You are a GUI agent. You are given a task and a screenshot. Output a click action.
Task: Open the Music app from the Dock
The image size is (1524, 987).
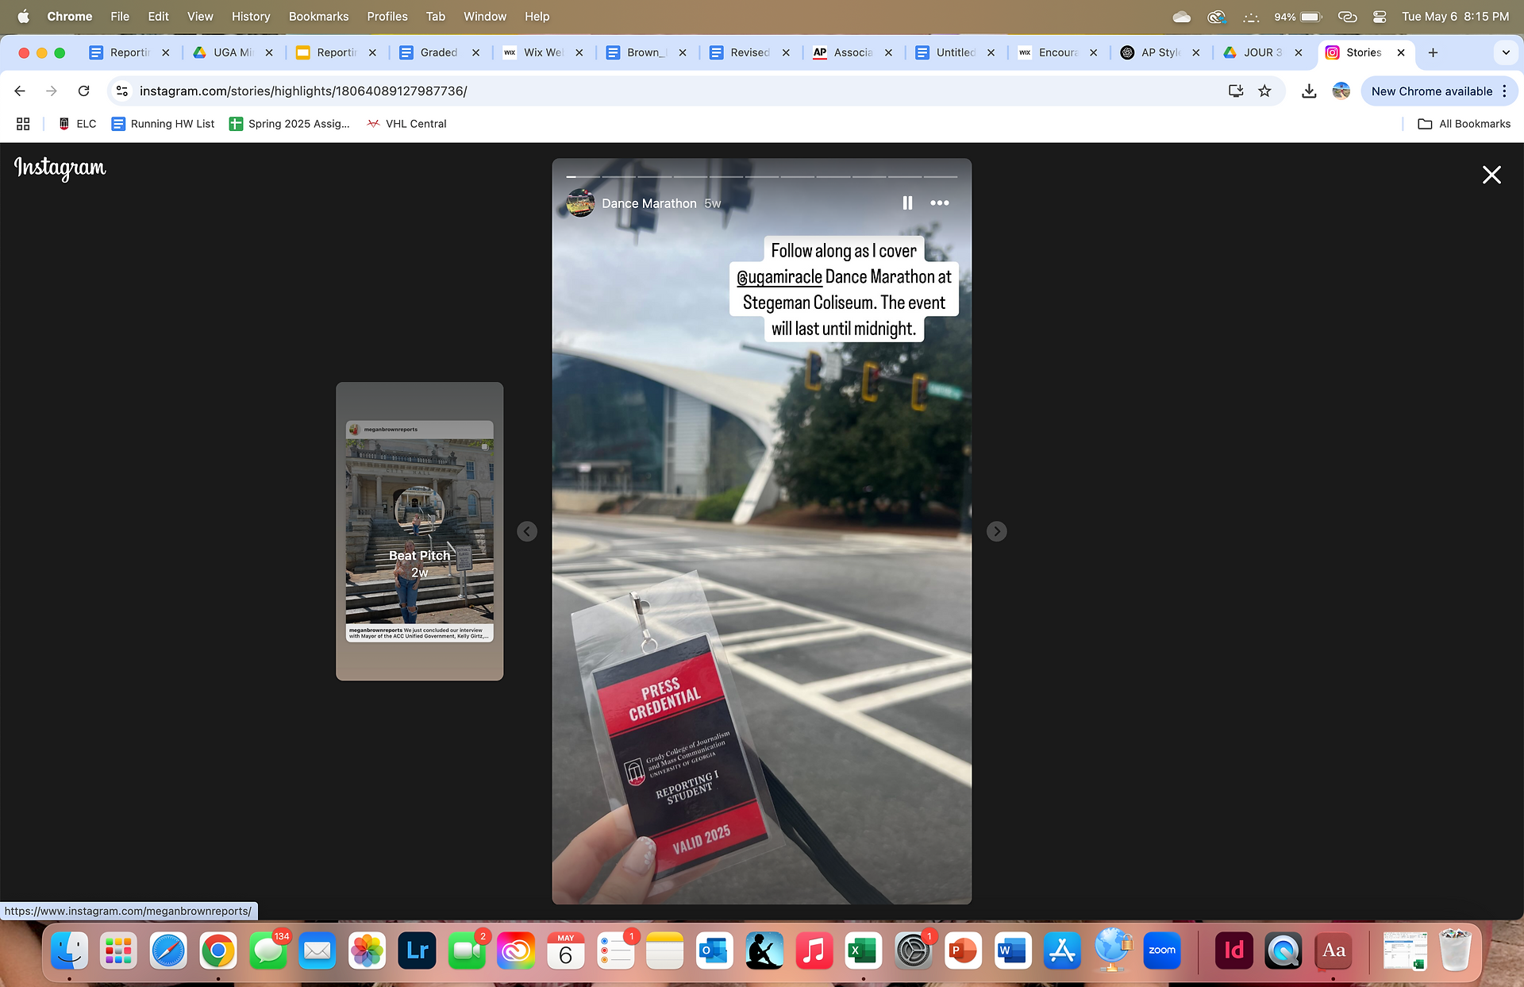tap(814, 950)
